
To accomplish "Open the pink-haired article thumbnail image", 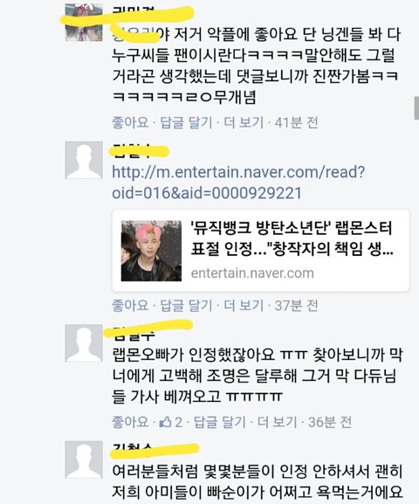I will click(151, 251).
